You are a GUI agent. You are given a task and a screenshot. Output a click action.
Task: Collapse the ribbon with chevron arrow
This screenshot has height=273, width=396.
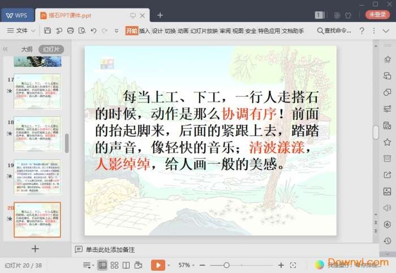click(386, 31)
